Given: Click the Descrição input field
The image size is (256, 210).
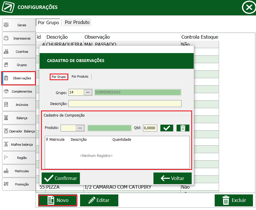Looking at the screenshot, I should 125,104.
